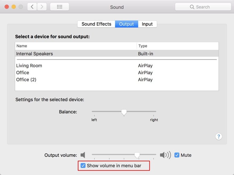Choose Living Room AirPlay device
Screen dimensions: 234x175
pyautogui.click(x=29, y=66)
